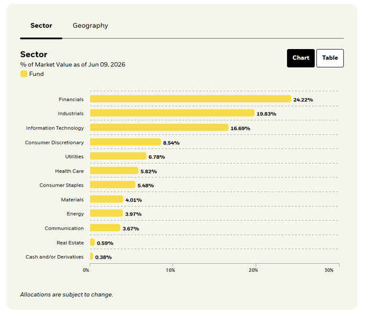Click the Information Technology bar

[159, 127]
